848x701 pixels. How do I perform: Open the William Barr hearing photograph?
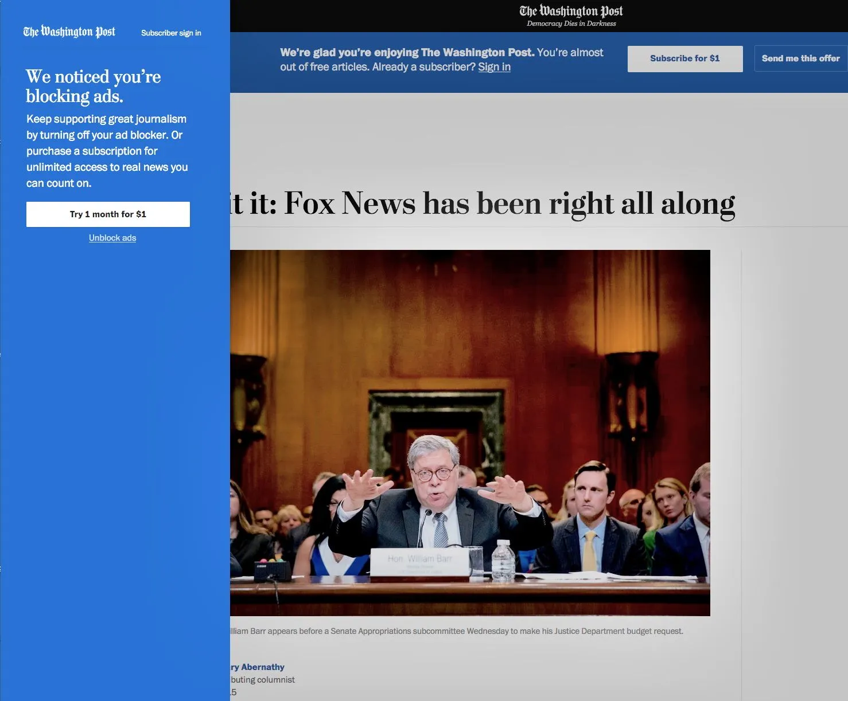point(469,432)
